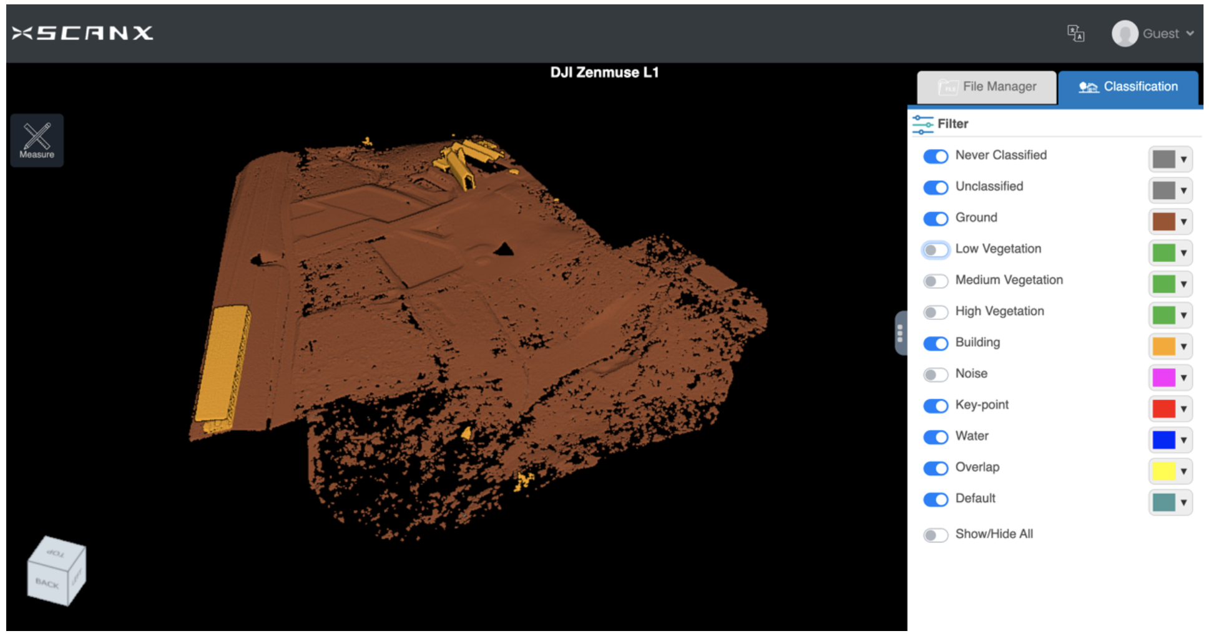This screenshot has width=1211, height=641.
Task: Click the yellow building in point cloud
Action: click(222, 365)
